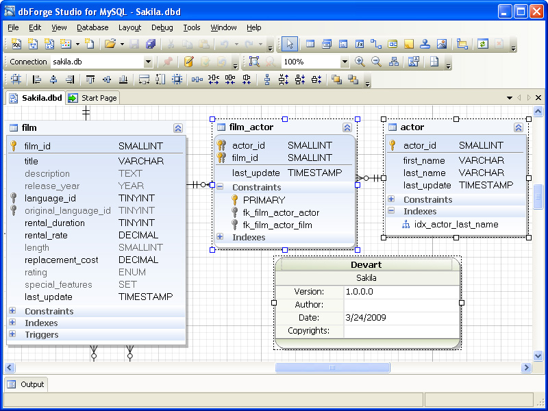Click the Fit to window zoom icon
The image size is (548, 411).
254,62
